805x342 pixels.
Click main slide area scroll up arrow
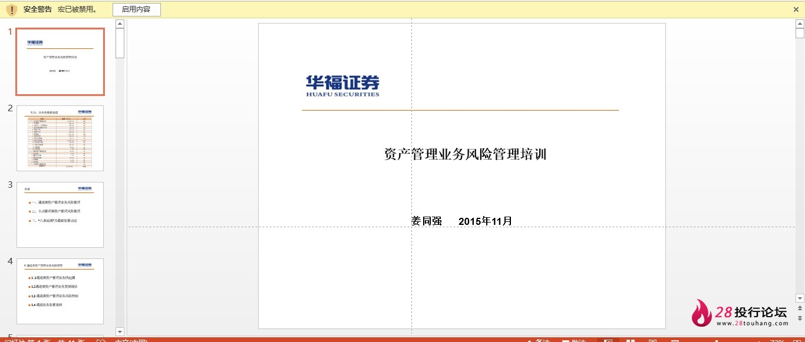[x=800, y=24]
